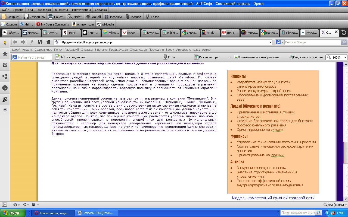Open the Wikipedia bookmark
This screenshot has height=217, width=348.
click(x=105, y=24)
